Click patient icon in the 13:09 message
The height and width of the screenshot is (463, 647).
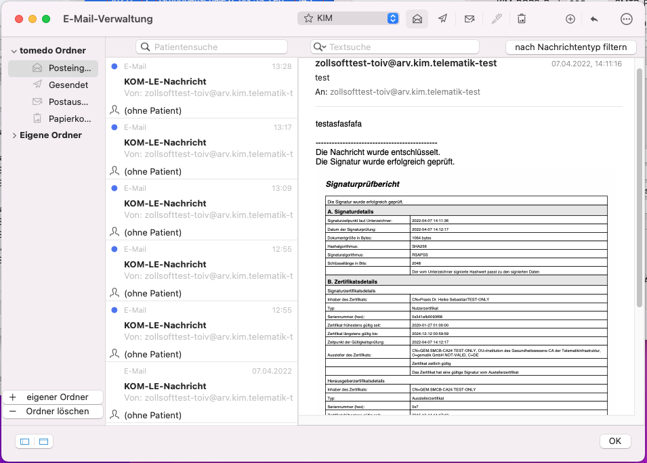click(114, 232)
